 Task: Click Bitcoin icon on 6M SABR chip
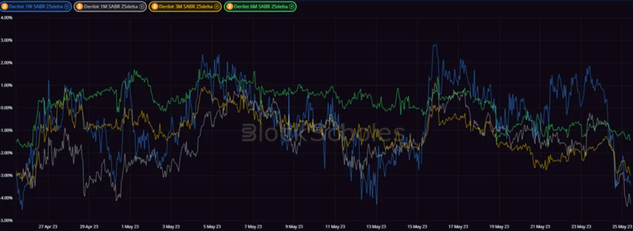(229, 6)
